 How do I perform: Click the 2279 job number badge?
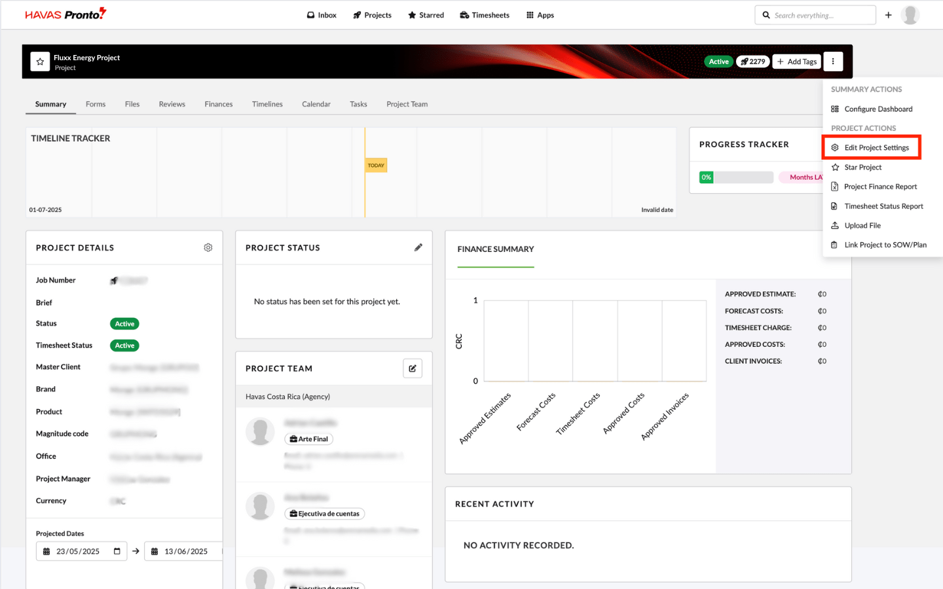pos(753,62)
